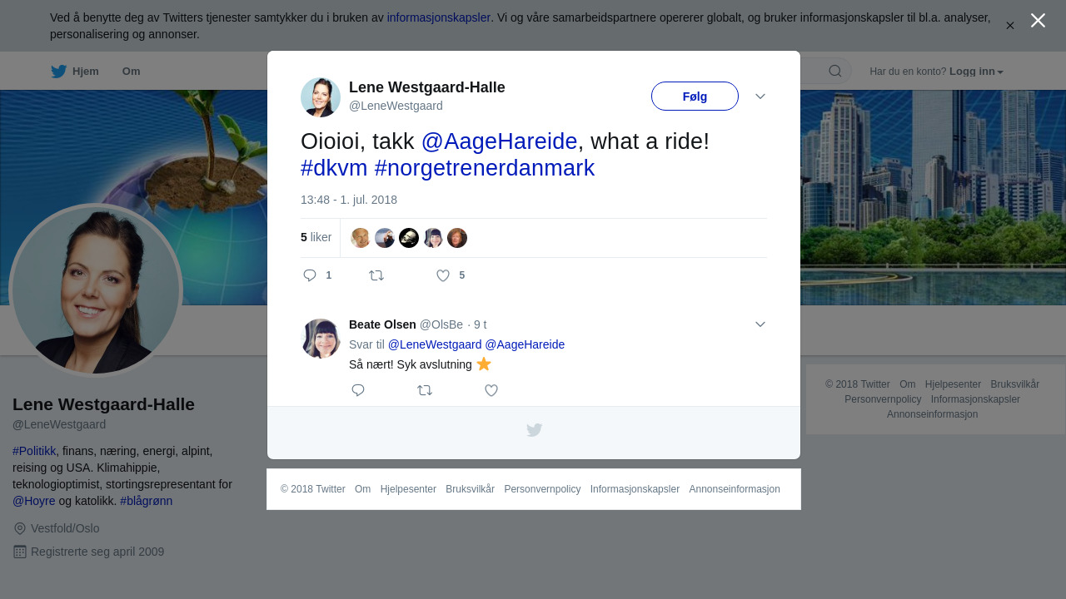Open Personvernpolicy in bottom footer
1066x599 pixels.
click(542, 489)
